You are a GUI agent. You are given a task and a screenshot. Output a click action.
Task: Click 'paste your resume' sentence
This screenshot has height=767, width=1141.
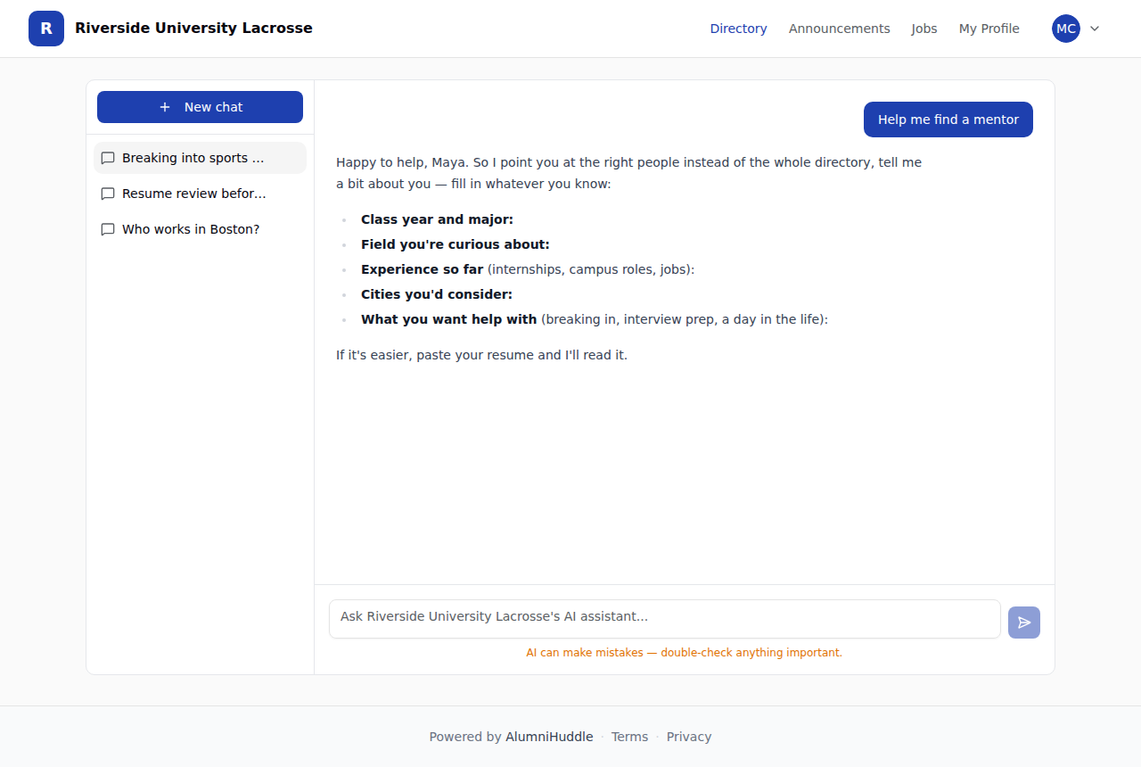481,355
